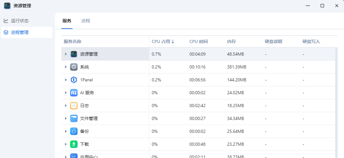Click the 下载 download icon

coord(74,144)
